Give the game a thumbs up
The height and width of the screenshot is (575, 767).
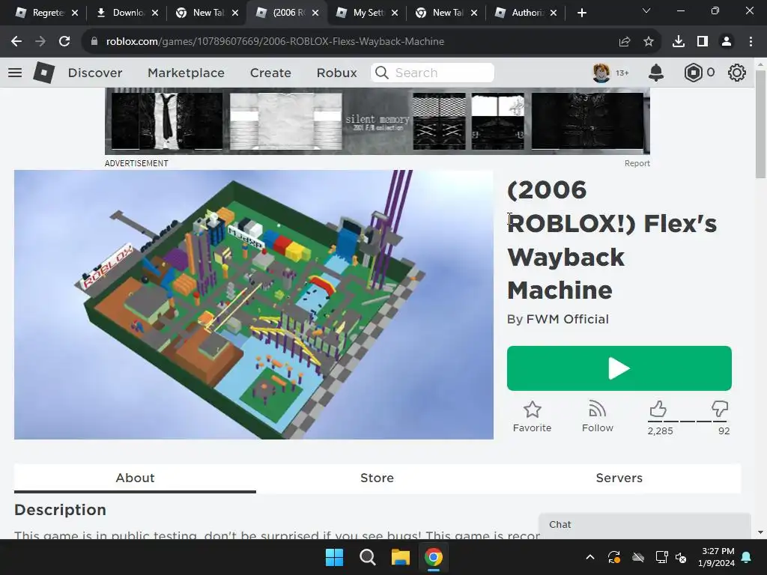(658, 409)
